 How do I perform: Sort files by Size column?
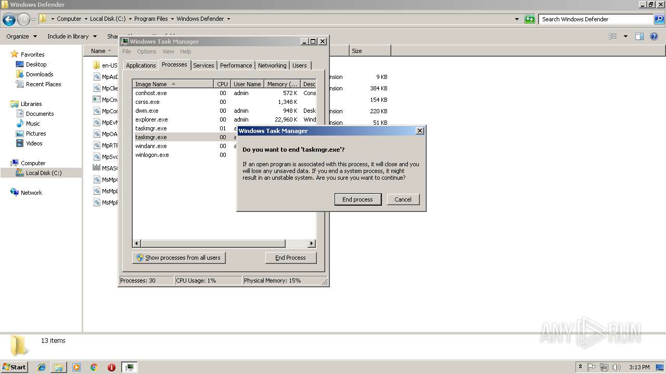click(370, 51)
